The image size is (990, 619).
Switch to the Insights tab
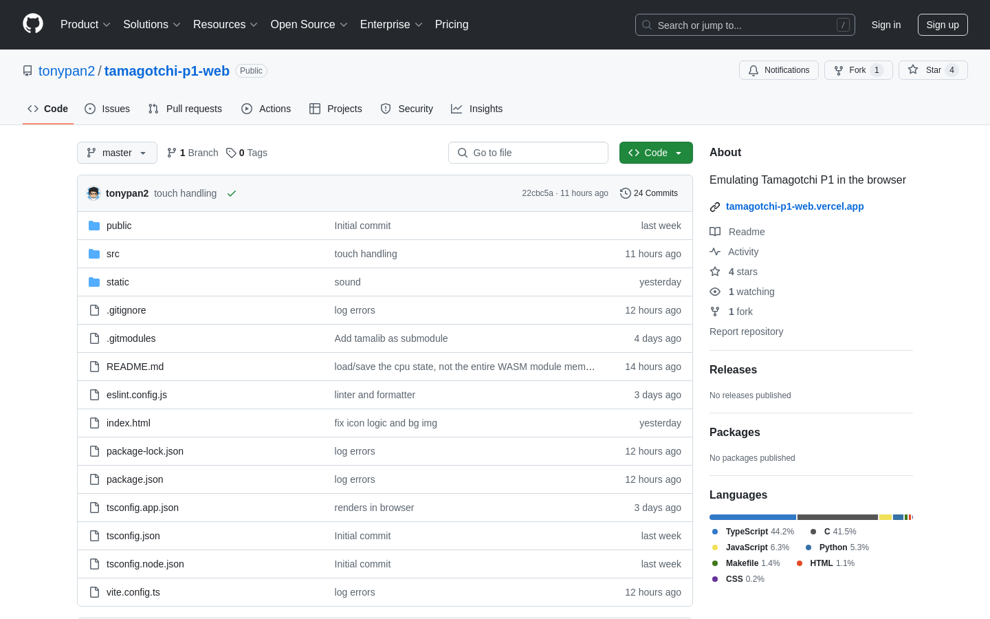pyautogui.click(x=477, y=109)
